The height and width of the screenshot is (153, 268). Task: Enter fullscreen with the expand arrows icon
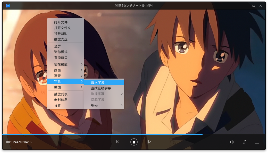pyautogui.click(x=244, y=142)
